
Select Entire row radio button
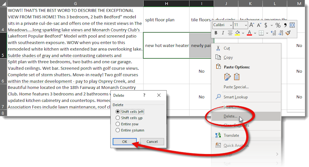[118, 124]
